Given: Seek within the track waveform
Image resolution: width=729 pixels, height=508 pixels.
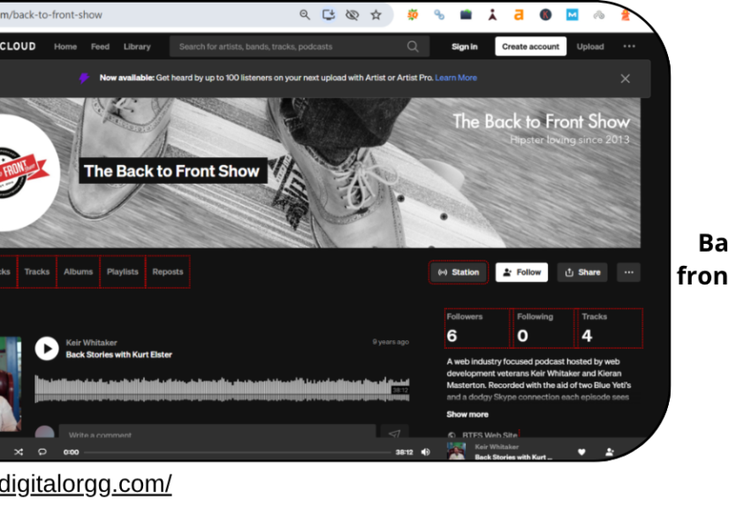Looking at the screenshot, I should tap(222, 389).
